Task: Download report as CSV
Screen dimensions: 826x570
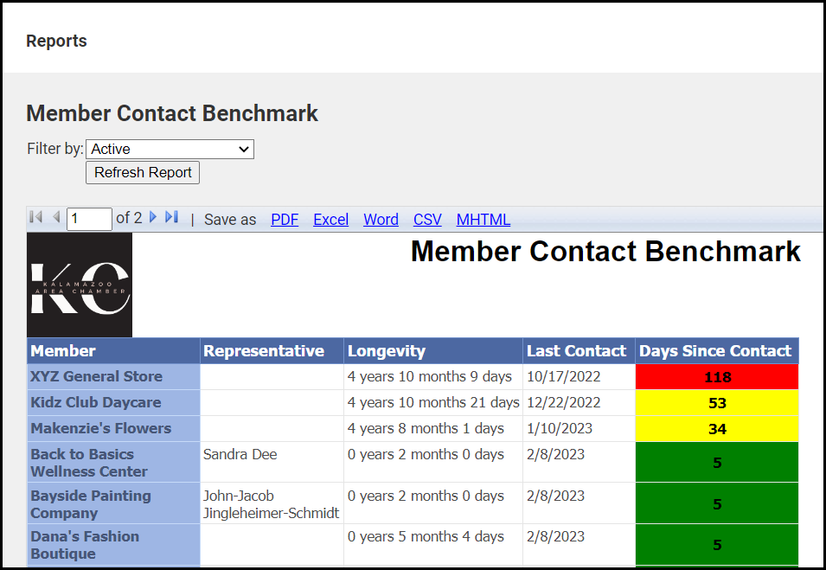Action: point(427,220)
